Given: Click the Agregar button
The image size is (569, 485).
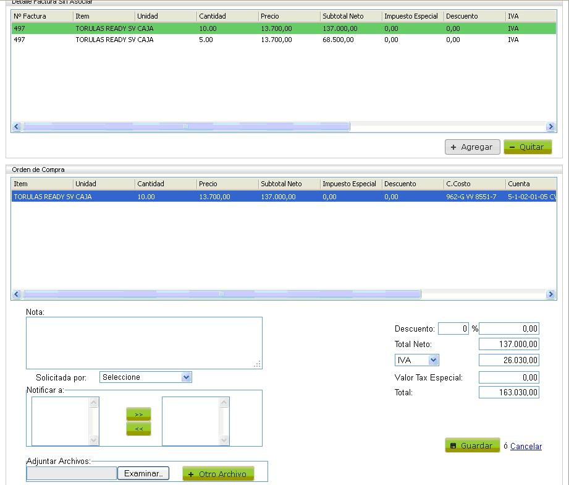Looking at the screenshot, I should point(473,147).
